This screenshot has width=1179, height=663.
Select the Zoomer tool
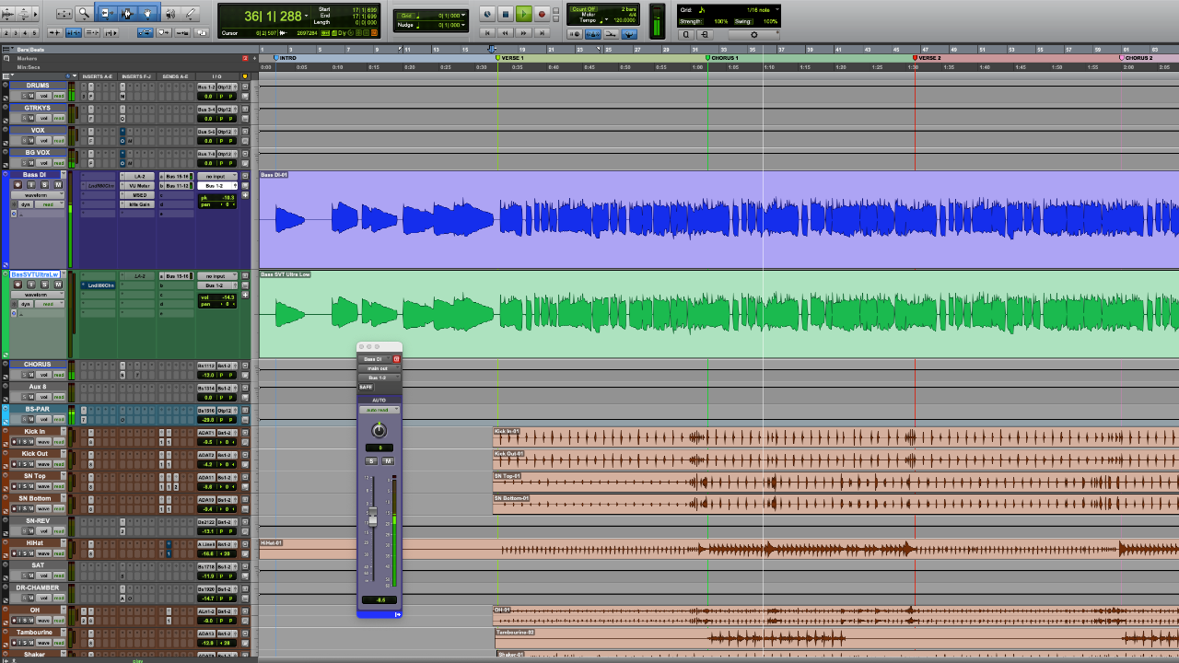(84, 14)
